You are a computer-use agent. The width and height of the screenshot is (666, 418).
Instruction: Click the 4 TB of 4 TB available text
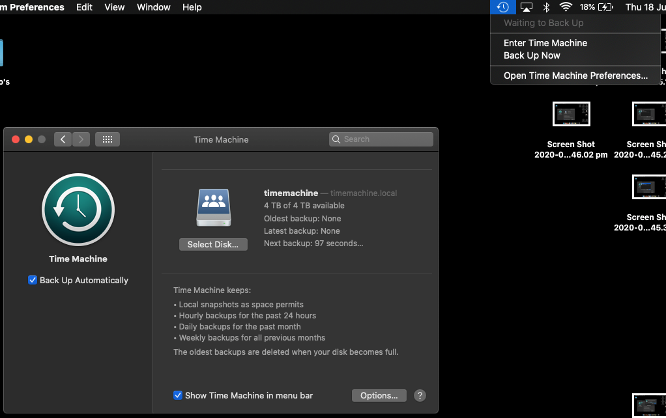(x=304, y=205)
